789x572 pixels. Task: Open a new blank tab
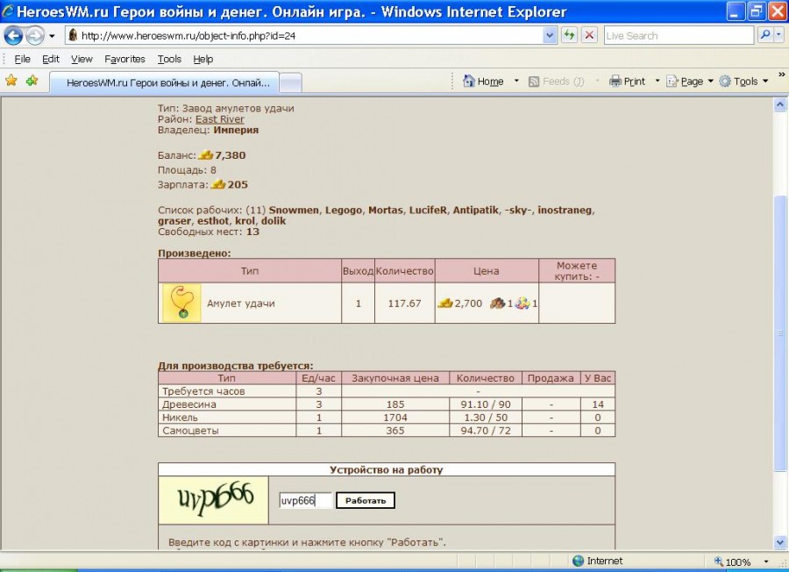coord(290,82)
